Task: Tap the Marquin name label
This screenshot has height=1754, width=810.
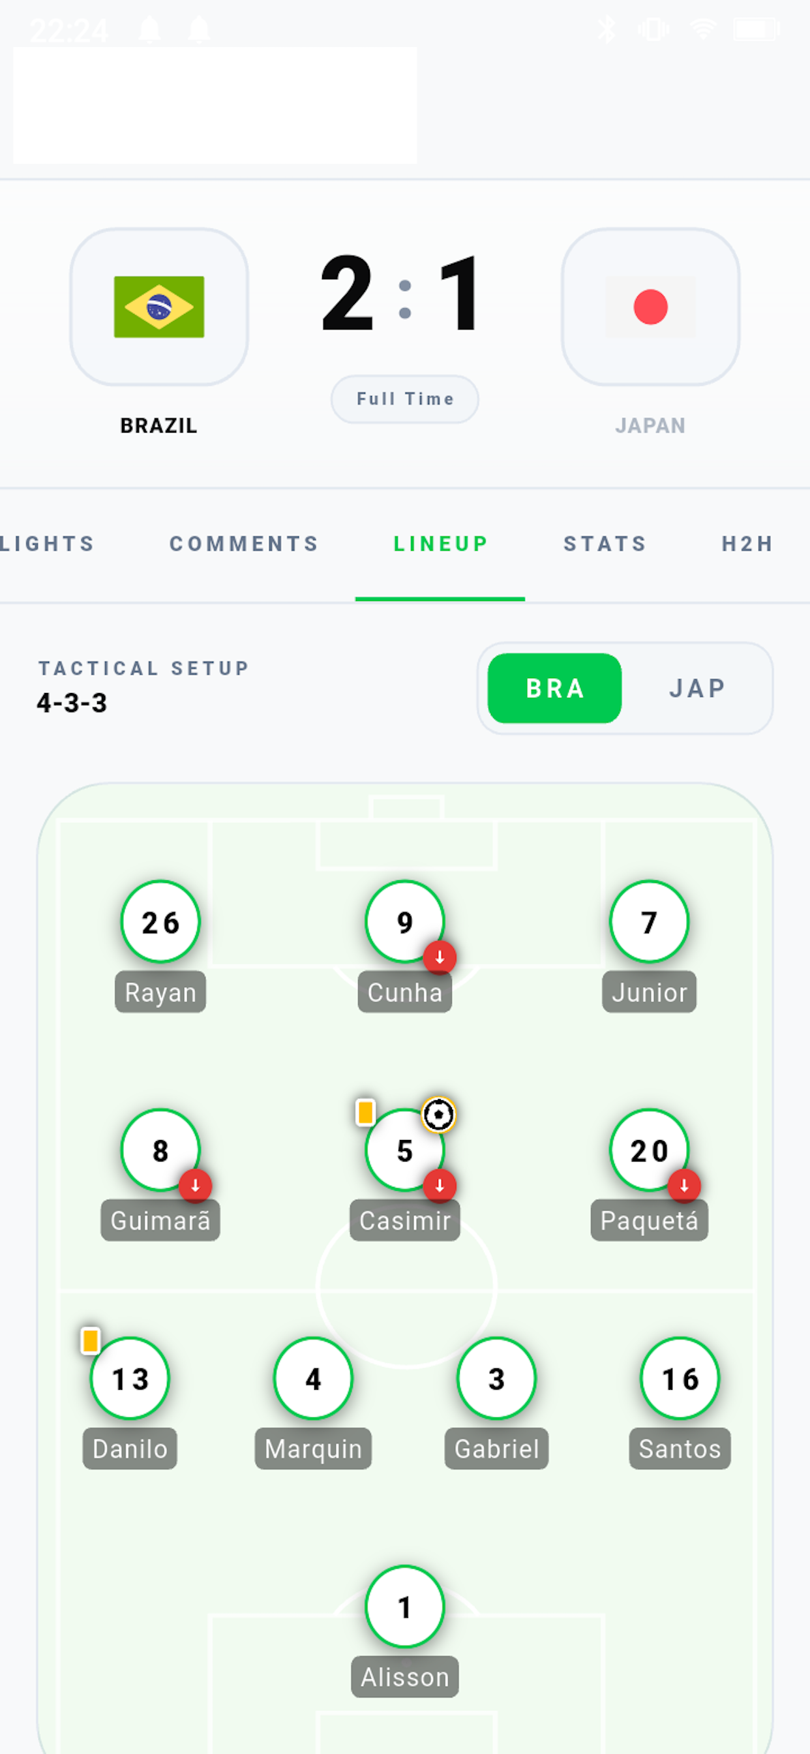Action: tap(313, 1448)
